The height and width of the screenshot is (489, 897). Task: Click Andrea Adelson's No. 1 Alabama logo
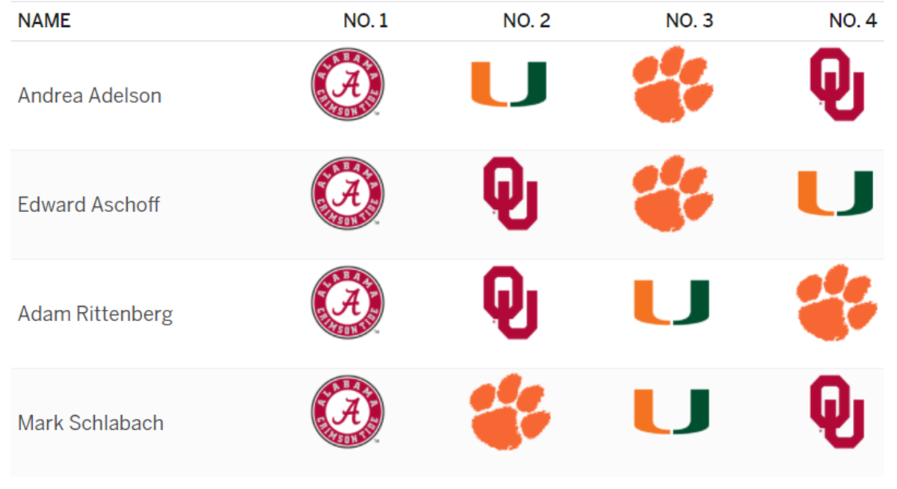348,84
